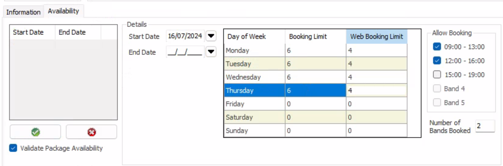Click Wednesday's Web Booking Limit cell
This screenshot has width=503, height=166.
[x=377, y=77]
